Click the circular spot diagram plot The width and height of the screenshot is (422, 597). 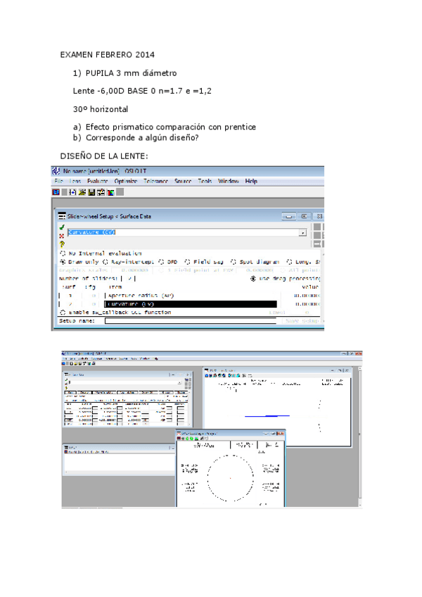[231, 478]
